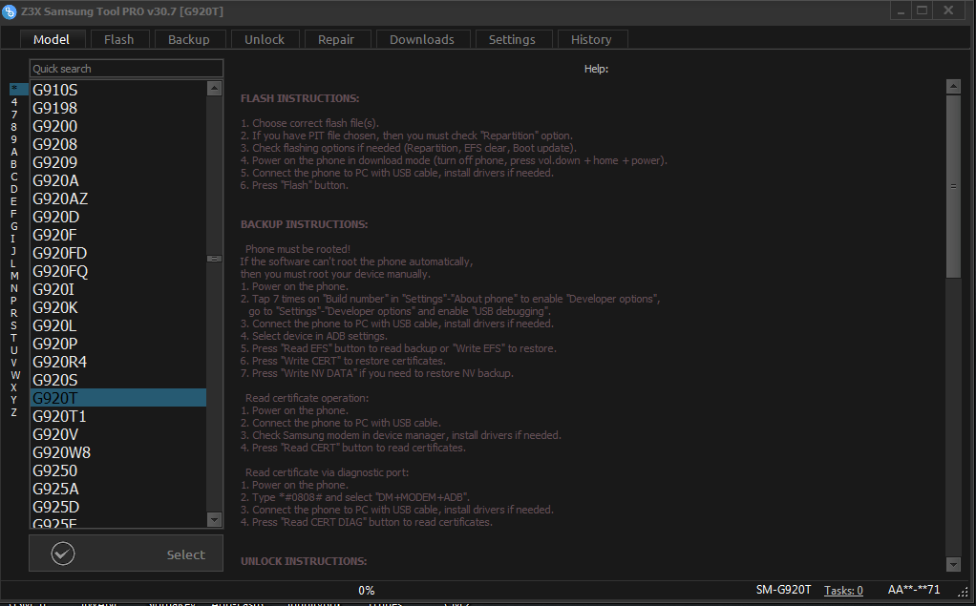Select model G920S

point(118,380)
